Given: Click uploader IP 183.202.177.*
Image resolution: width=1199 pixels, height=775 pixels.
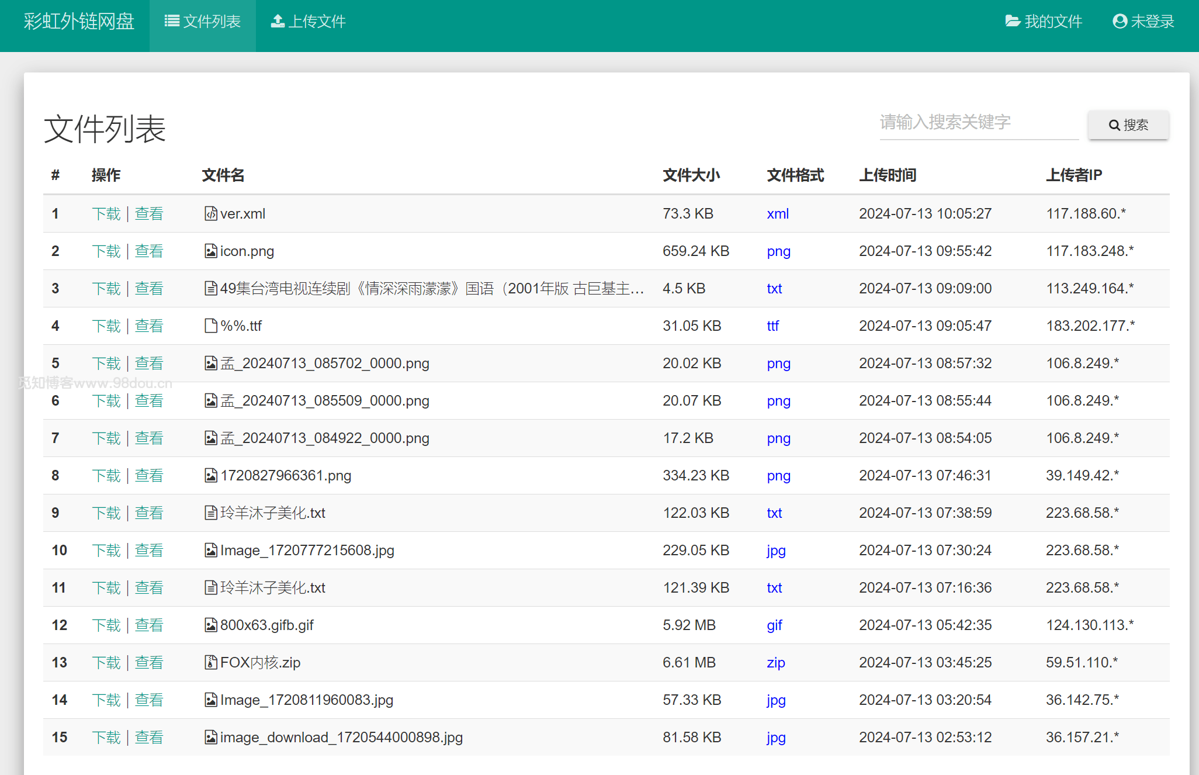Looking at the screenshot, I should [1090, 326].
